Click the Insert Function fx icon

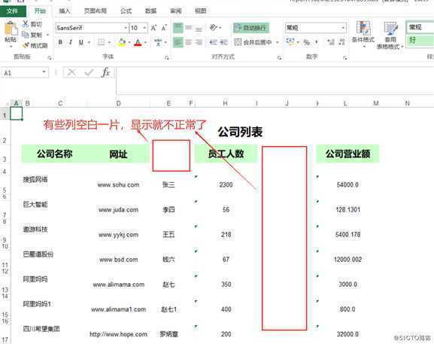(x=106, y=72)
